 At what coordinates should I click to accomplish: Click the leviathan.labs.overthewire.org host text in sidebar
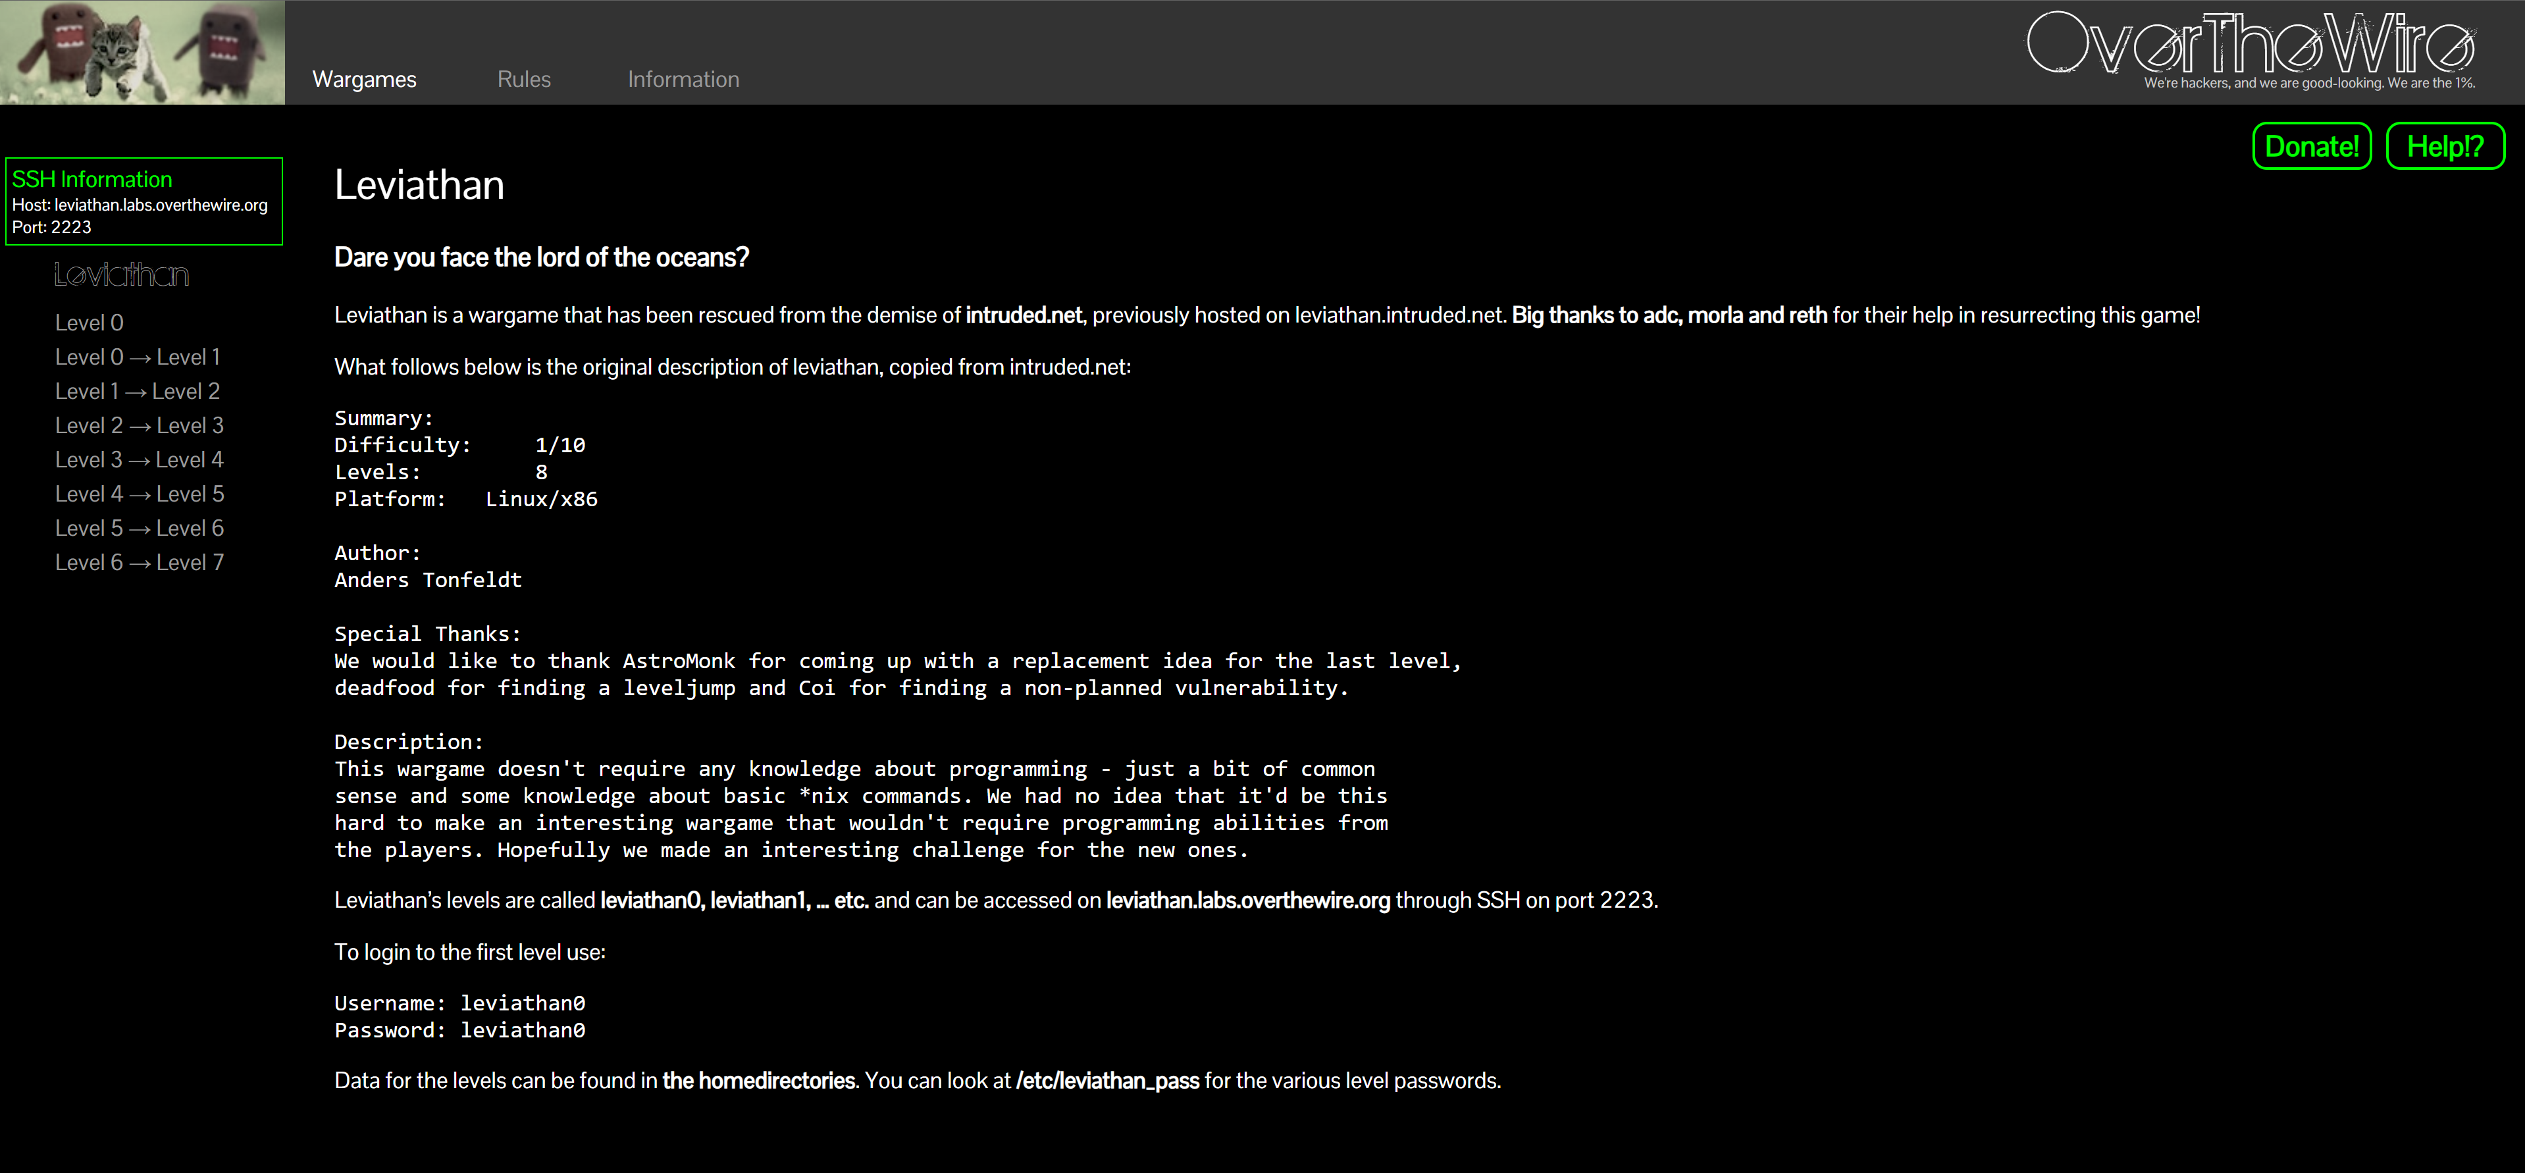click(x=161, y=205)
